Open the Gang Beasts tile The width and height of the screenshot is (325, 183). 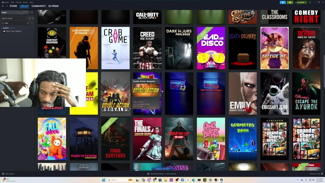(211, 139)
